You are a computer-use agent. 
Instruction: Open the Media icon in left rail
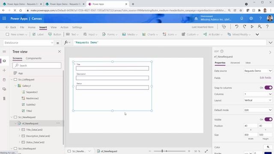point(4,89)
